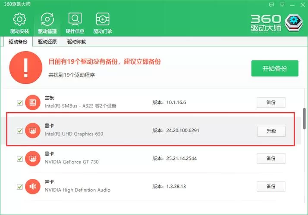Close the 360驱动大师 window
Image resolution: width=308 pixels, height=215 pixels.
tap(303, 5)
